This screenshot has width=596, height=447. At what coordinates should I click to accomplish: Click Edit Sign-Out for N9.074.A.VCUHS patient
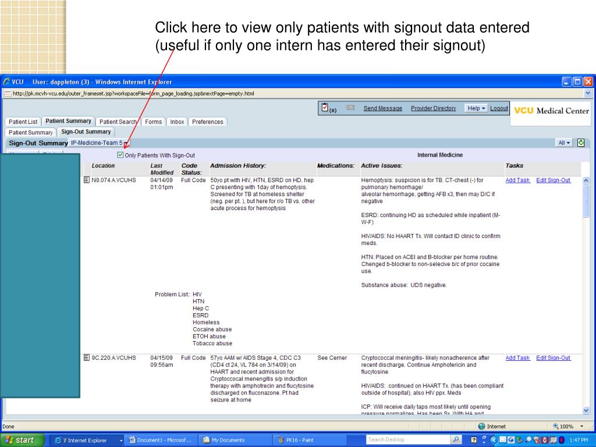pos(553,180)
